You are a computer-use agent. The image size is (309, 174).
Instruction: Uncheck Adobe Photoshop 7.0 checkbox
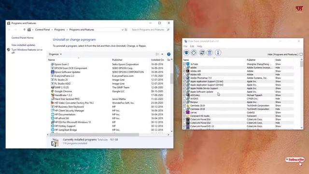(184, 78)
